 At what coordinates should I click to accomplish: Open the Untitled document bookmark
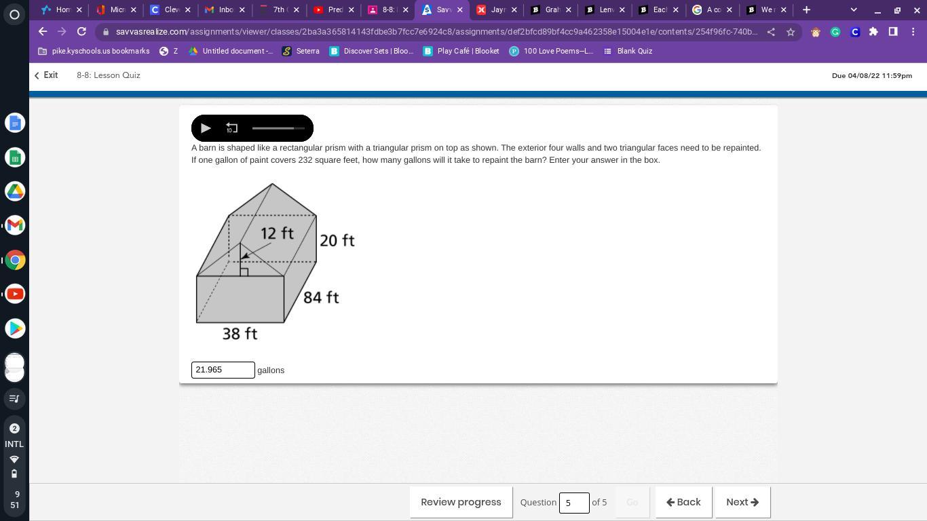(x=231, y=51)
